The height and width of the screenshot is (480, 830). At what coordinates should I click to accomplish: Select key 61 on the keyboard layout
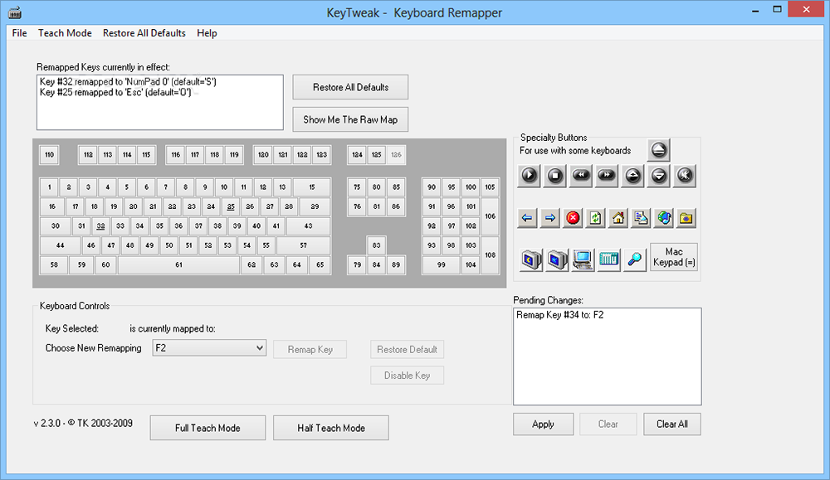pyautogui.click(x=178, y=265)
